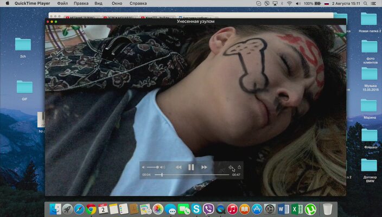Launch Google Chrome from the Dock
The width and height of the screenshot is (382, 217).
(x=91, y=209)
